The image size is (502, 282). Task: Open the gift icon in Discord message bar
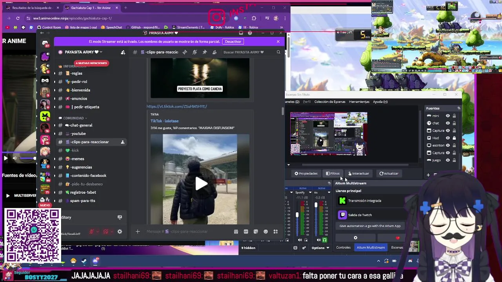[236, 231]
